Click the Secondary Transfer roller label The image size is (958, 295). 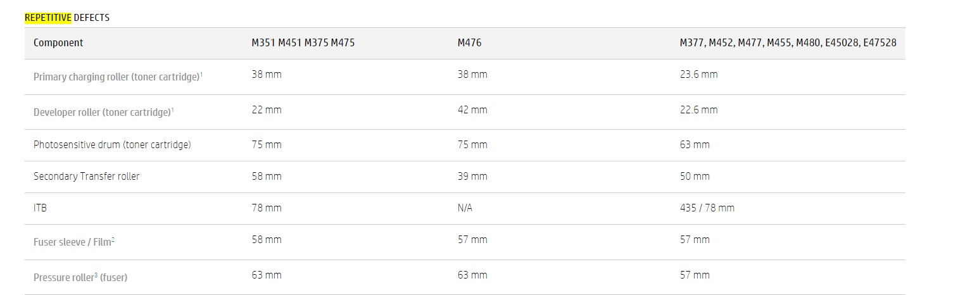click(x=86, y=176)
